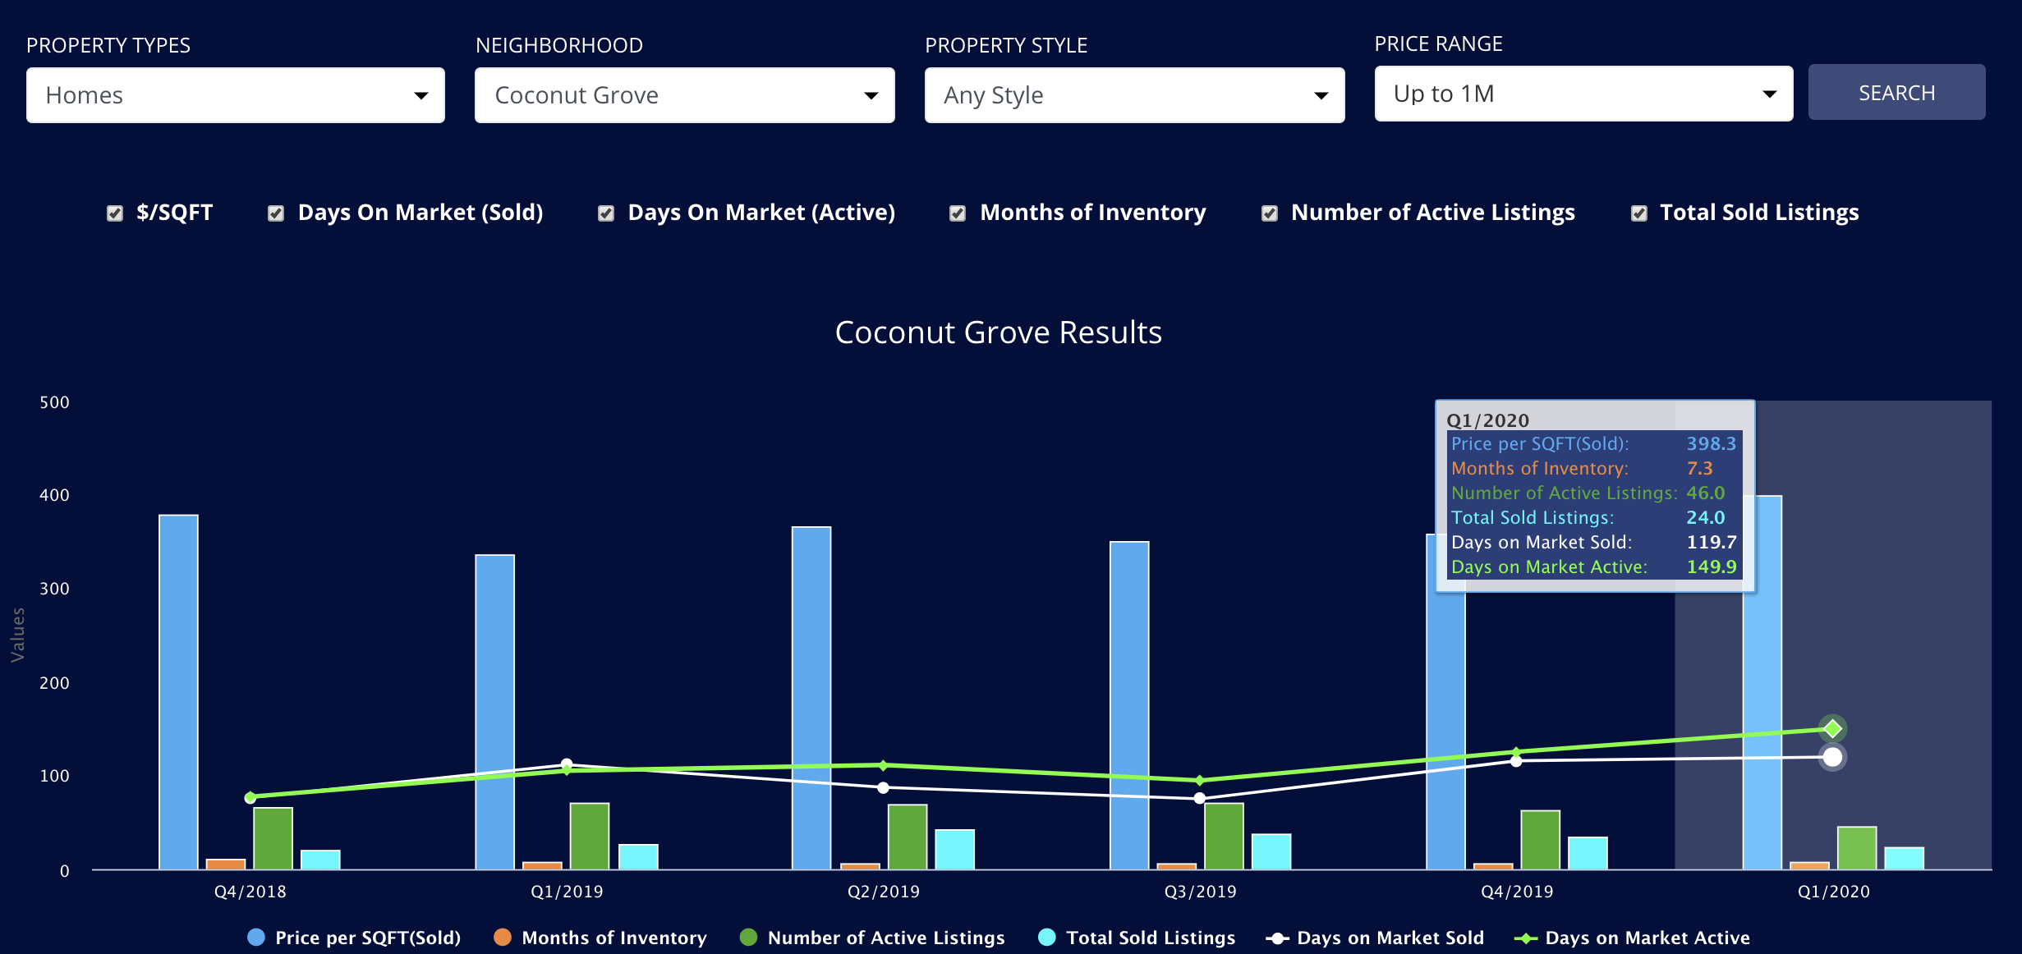This screenshot has height=954, width=2022.
Task: Uncheck Number of Active Listings checkbox
Action: coord(1270,213)
